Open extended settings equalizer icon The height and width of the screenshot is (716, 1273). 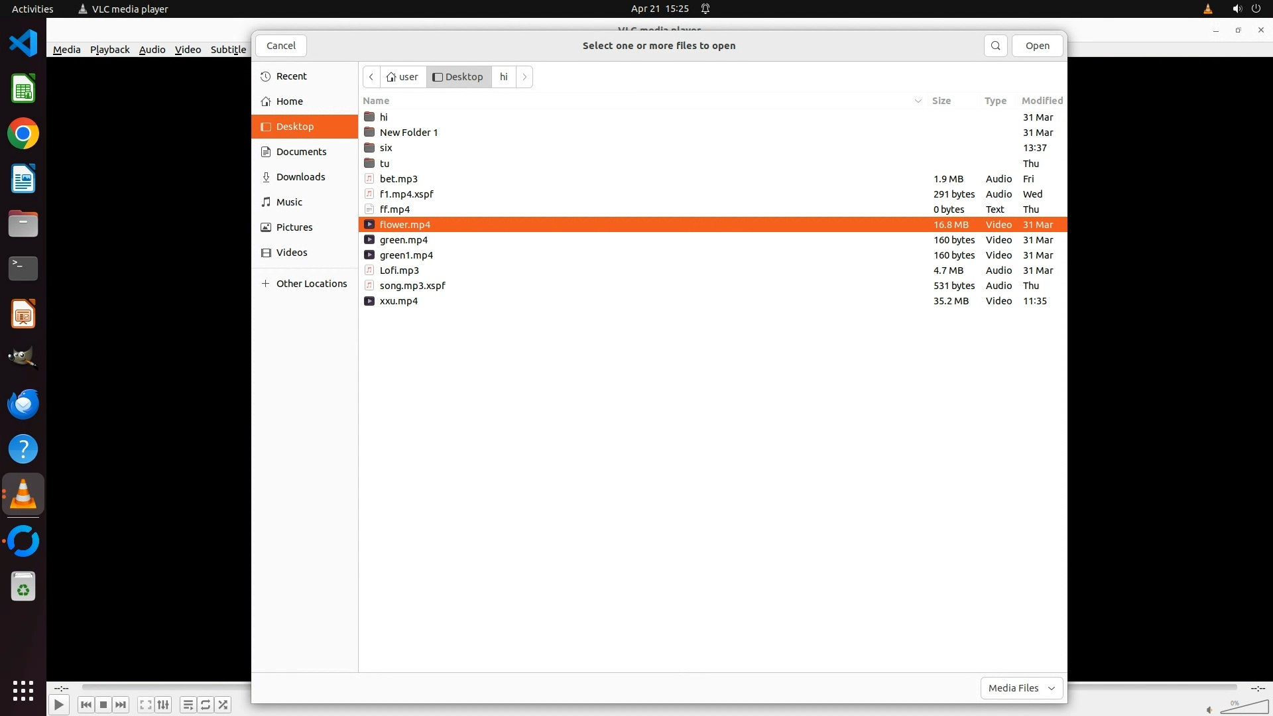point(163,705)
